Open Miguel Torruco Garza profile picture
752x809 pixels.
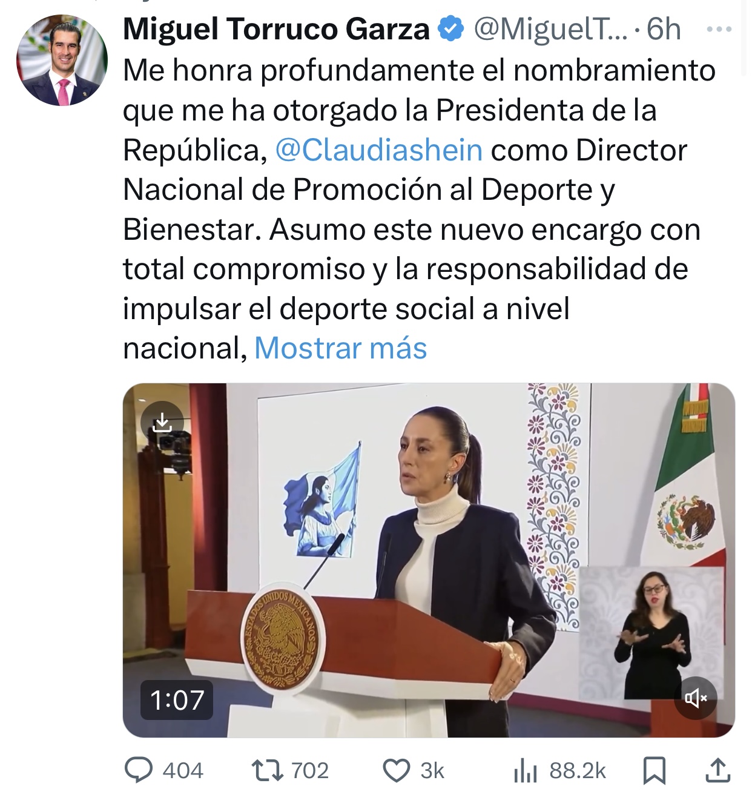tap(62, 60)
